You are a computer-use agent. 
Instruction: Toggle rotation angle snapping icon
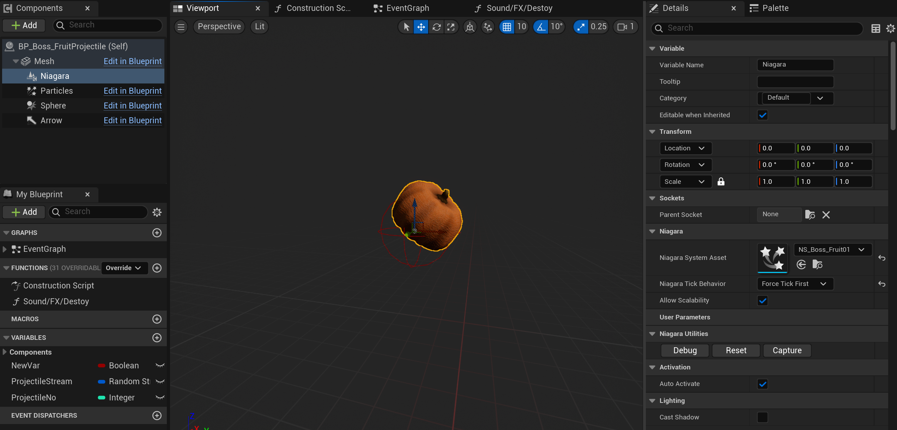click(541, 27)
